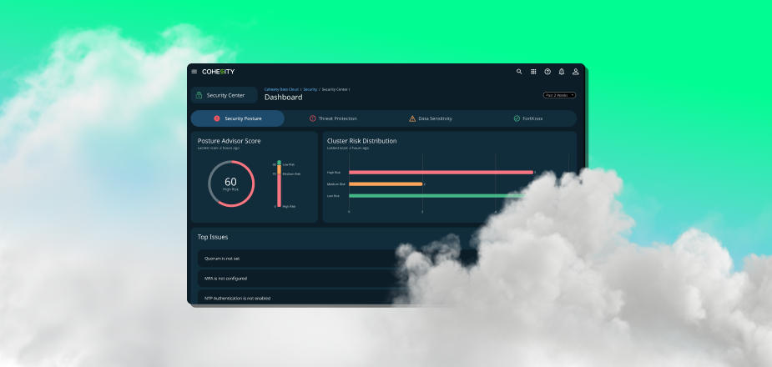Click the red High Risk bar
The height and width of the screenshot is (367, 772).
click(442, 172)
